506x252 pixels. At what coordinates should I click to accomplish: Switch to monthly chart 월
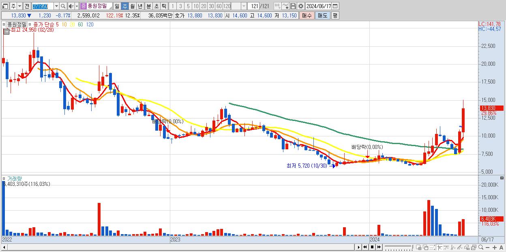click(132, 6)
